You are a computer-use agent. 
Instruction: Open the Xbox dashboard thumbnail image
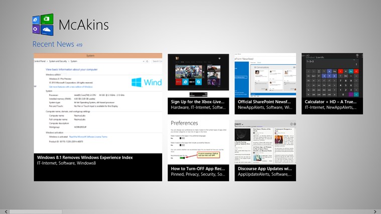(198, 75)
